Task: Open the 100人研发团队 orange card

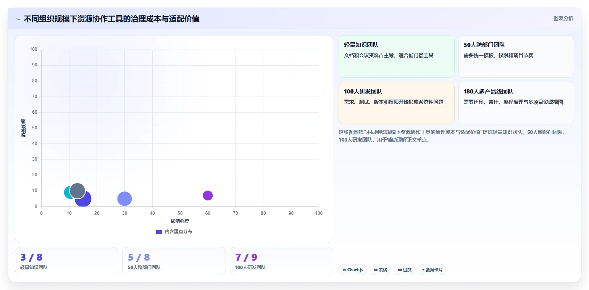Action: [x=396, y=103]
